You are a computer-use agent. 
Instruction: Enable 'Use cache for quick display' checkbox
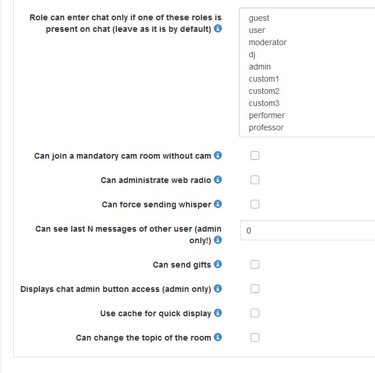(x=255, y=313)
